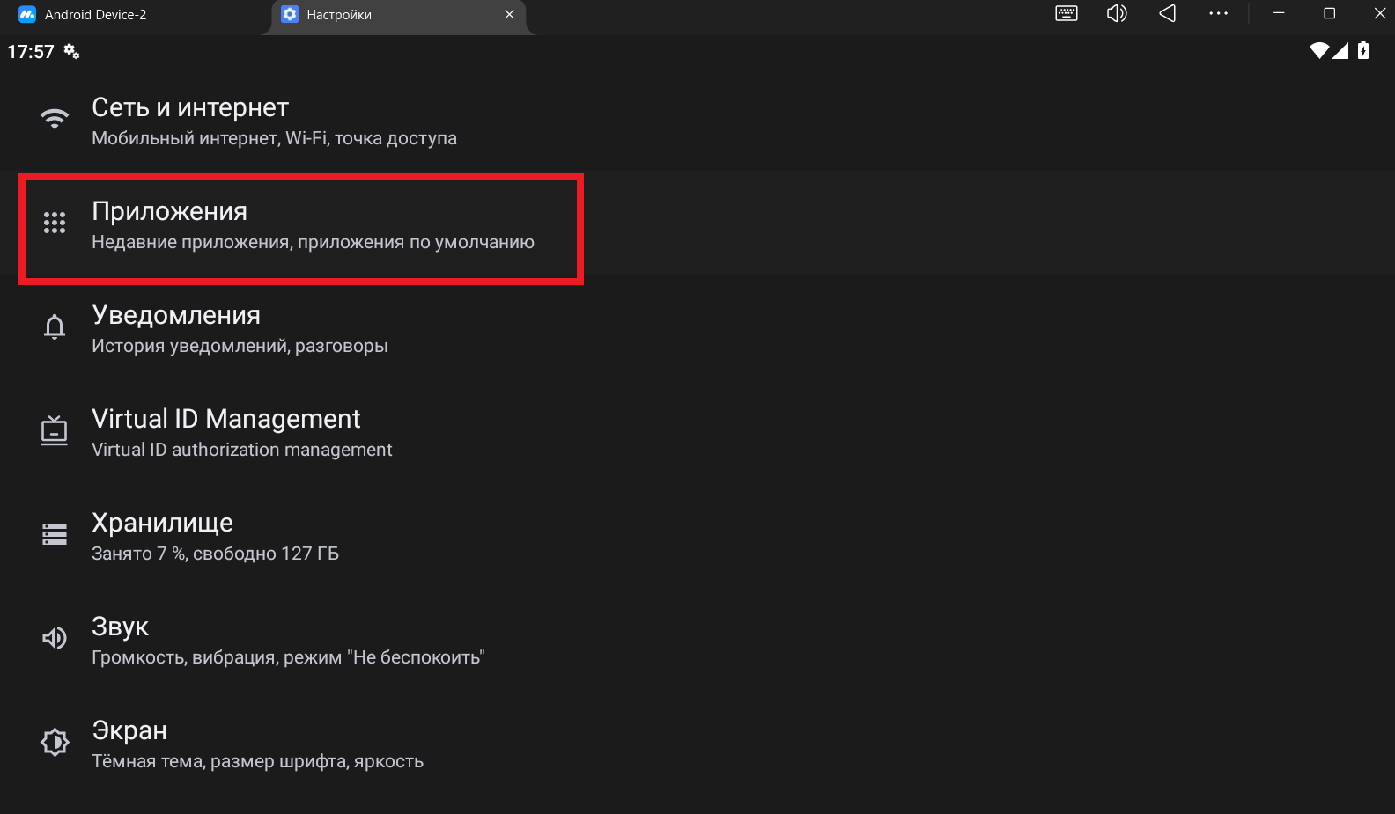
Task: Click the storage icon beside Хранилище
Action: click(55, 534)
